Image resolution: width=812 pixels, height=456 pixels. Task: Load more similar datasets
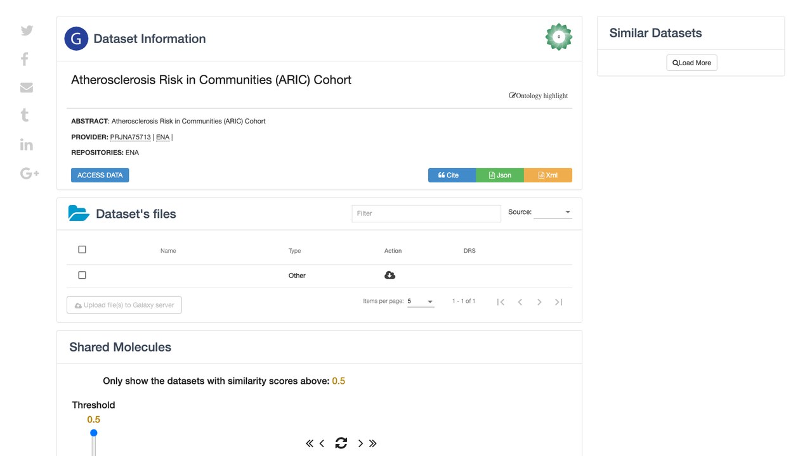click(692, 63)
